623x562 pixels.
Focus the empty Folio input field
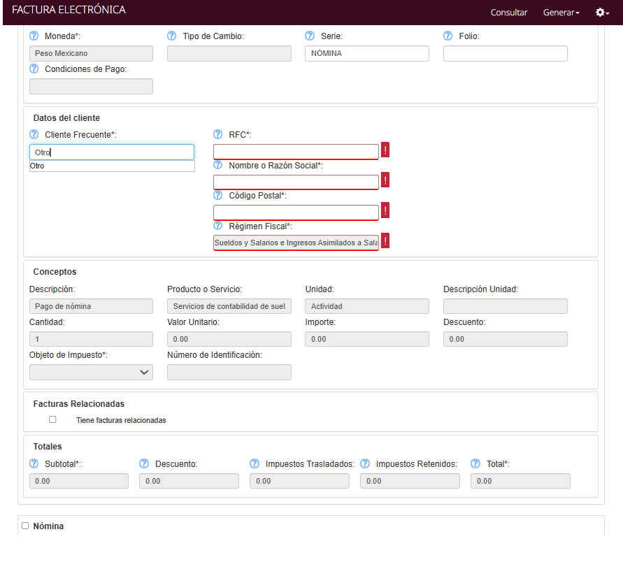(x=505, y=53)
